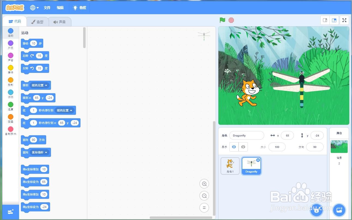Reset workspace zoom to default
Viewport: 352px width, 220px height.
204,208
